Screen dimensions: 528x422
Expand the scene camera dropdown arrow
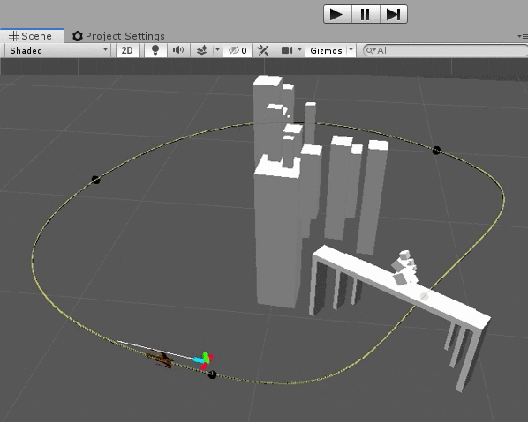pyautogui.click(x=299, y=50)
